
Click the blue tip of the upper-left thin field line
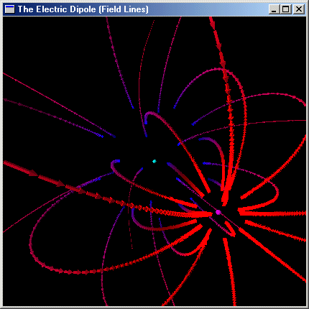coord(101,137)
